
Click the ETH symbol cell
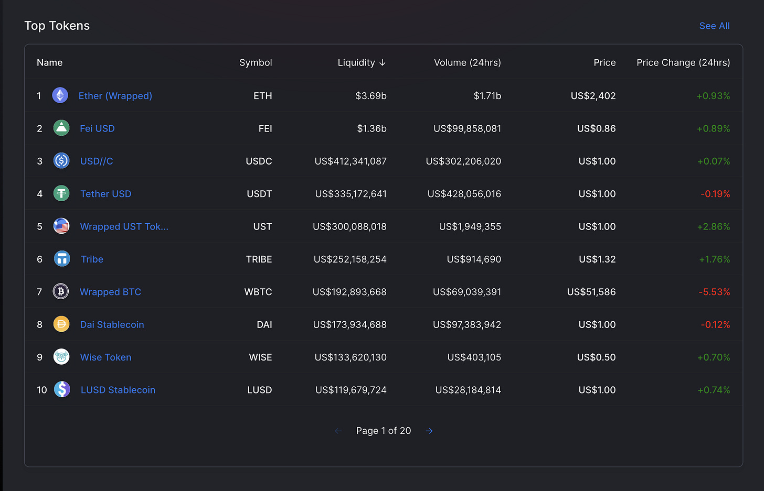(263, 96)
